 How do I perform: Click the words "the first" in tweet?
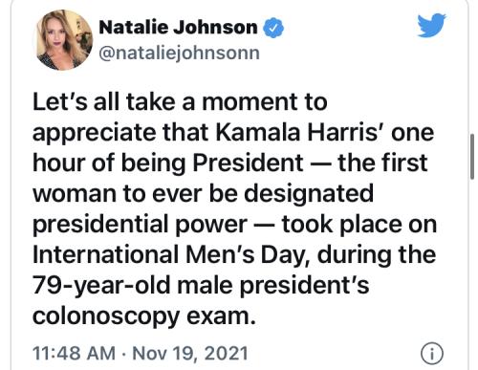tap(382, 163)
